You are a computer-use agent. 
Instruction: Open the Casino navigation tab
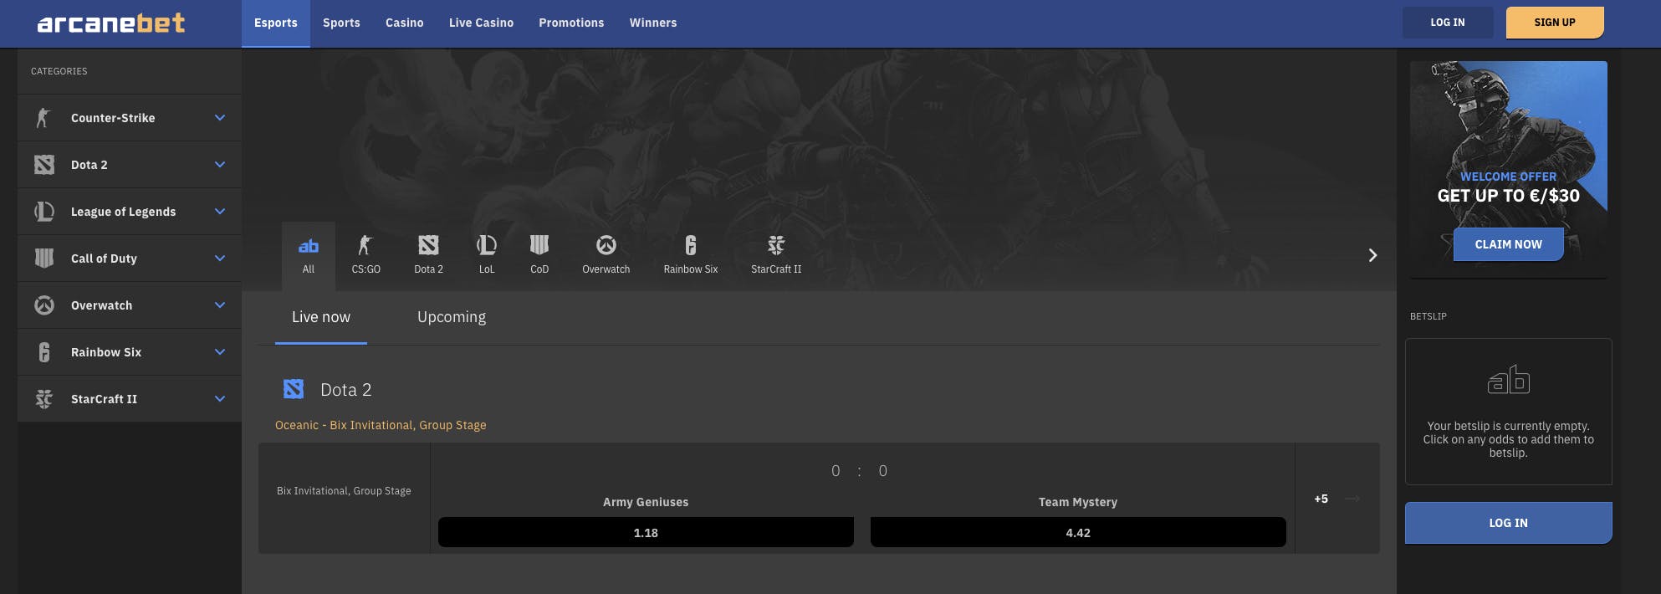pyautogui.click(x=405, y=23)
